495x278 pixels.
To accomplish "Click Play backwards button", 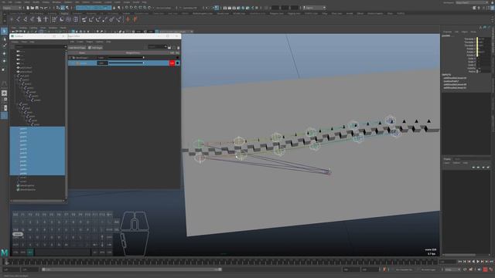I will click(x=473, y=262).
